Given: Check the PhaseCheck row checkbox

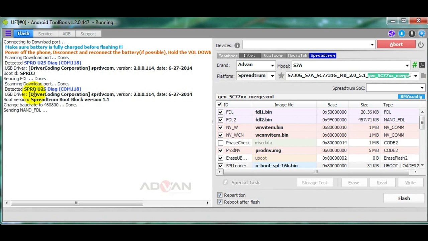Looking at the screenshot, I should [x=220, y=143].
